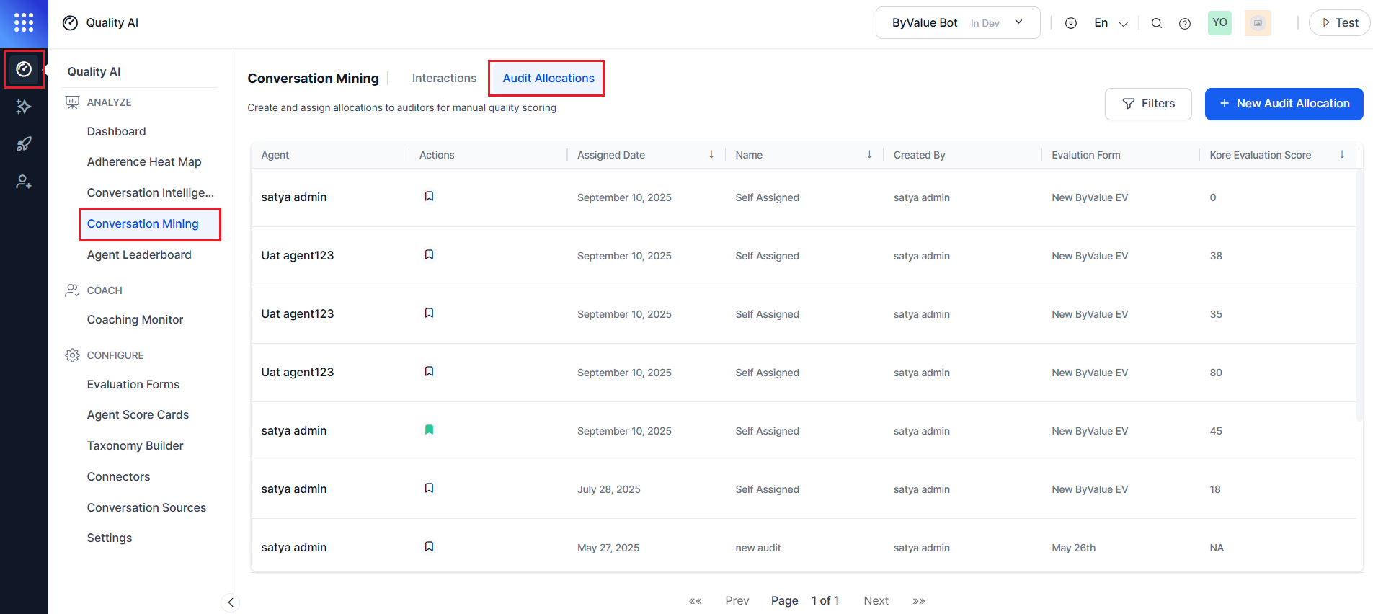This screenshot has width=1373, height=614.
Task: Click the YO user avatar
Action: [1219, 23]
